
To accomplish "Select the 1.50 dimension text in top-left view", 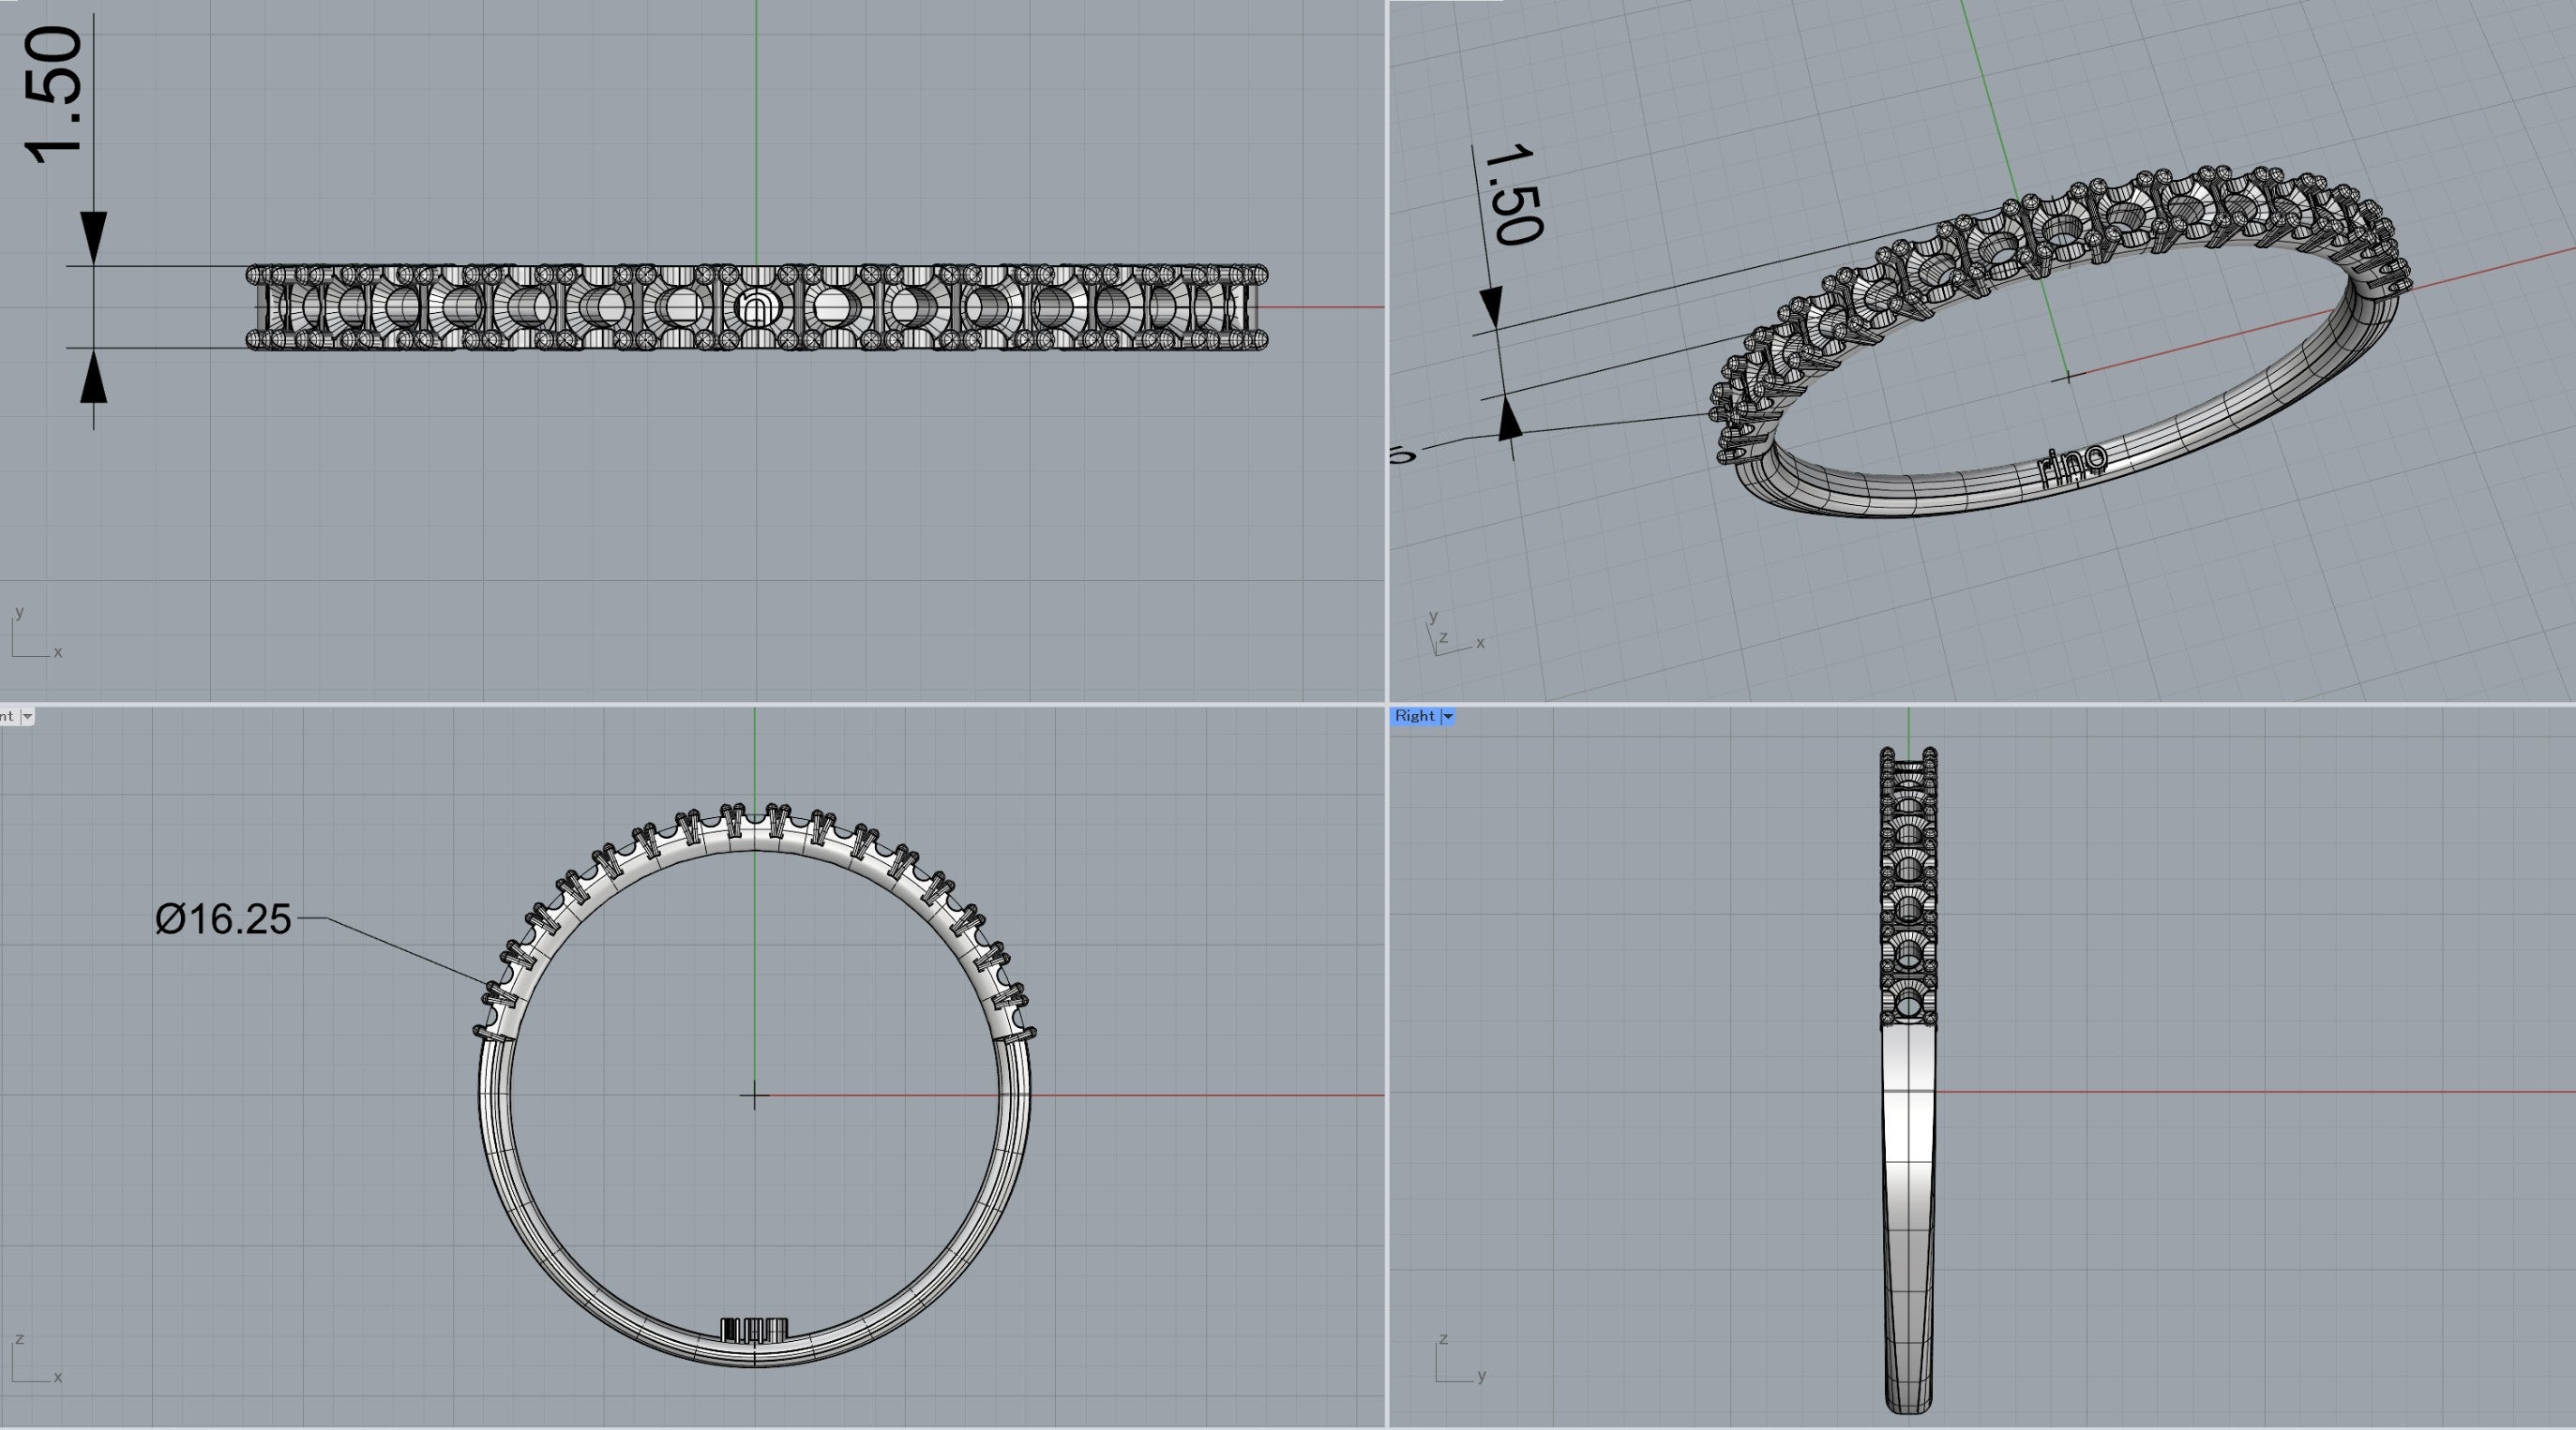I will coord(54,94).
